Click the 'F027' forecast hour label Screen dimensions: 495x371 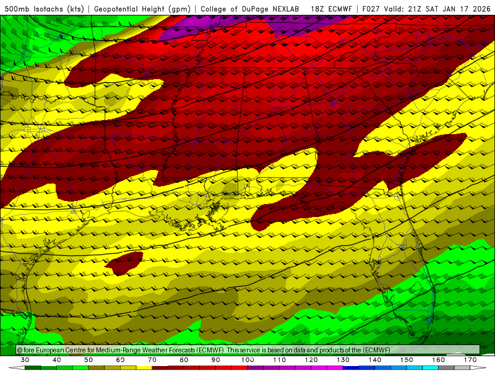point(371,9)
